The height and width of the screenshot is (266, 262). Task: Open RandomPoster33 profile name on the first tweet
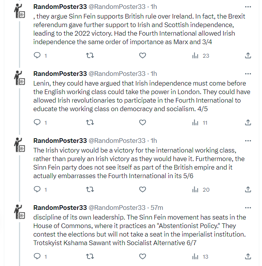coord(60,7)
